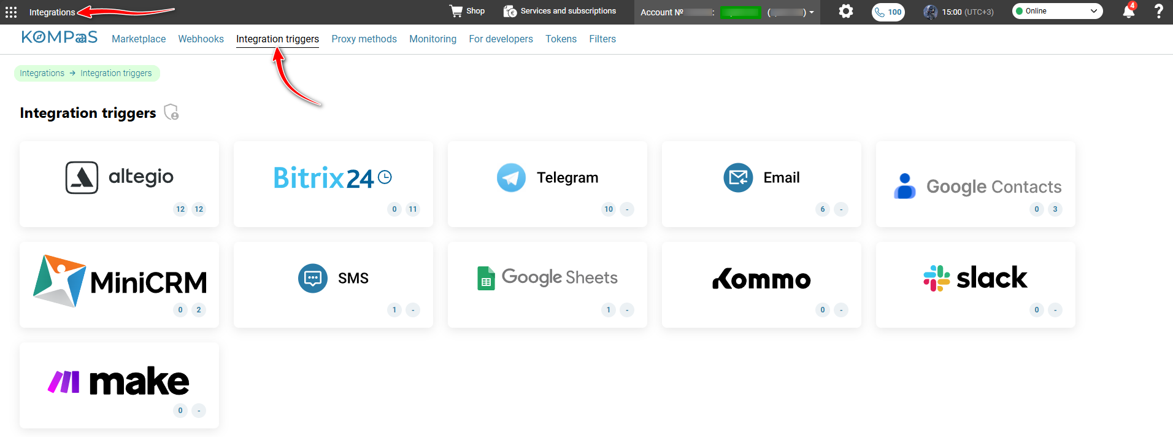Viewport: 1173px width, 437px height.
Task: Expand the Online status dropdown
Action: tap(1057, 11)
